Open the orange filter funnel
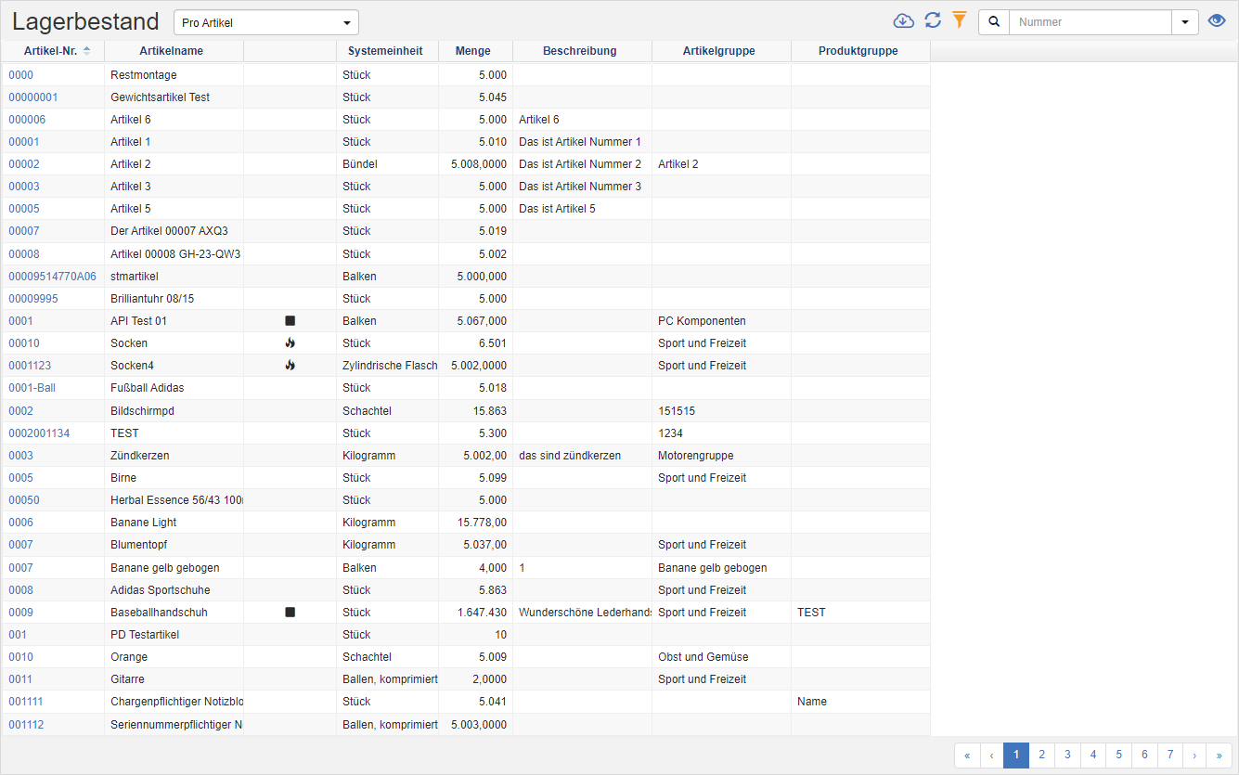This screenshot has width=1239, height=775. tap(960, 20)
